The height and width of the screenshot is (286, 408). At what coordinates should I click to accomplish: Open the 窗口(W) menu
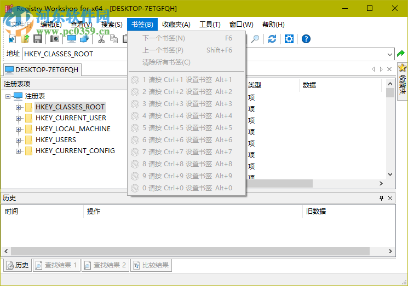pyautogui.click(x=241, y=25)
